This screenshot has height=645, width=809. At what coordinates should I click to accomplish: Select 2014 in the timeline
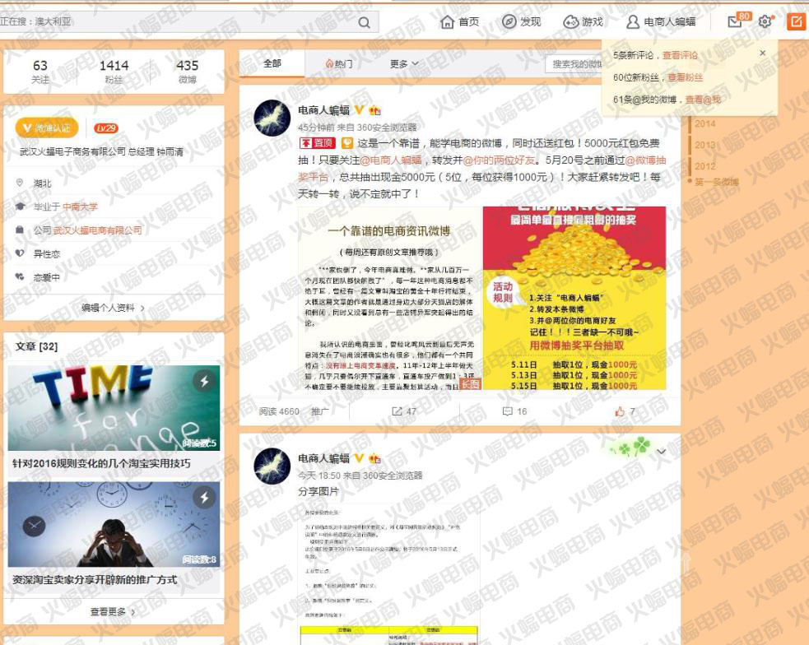(704, 123)
